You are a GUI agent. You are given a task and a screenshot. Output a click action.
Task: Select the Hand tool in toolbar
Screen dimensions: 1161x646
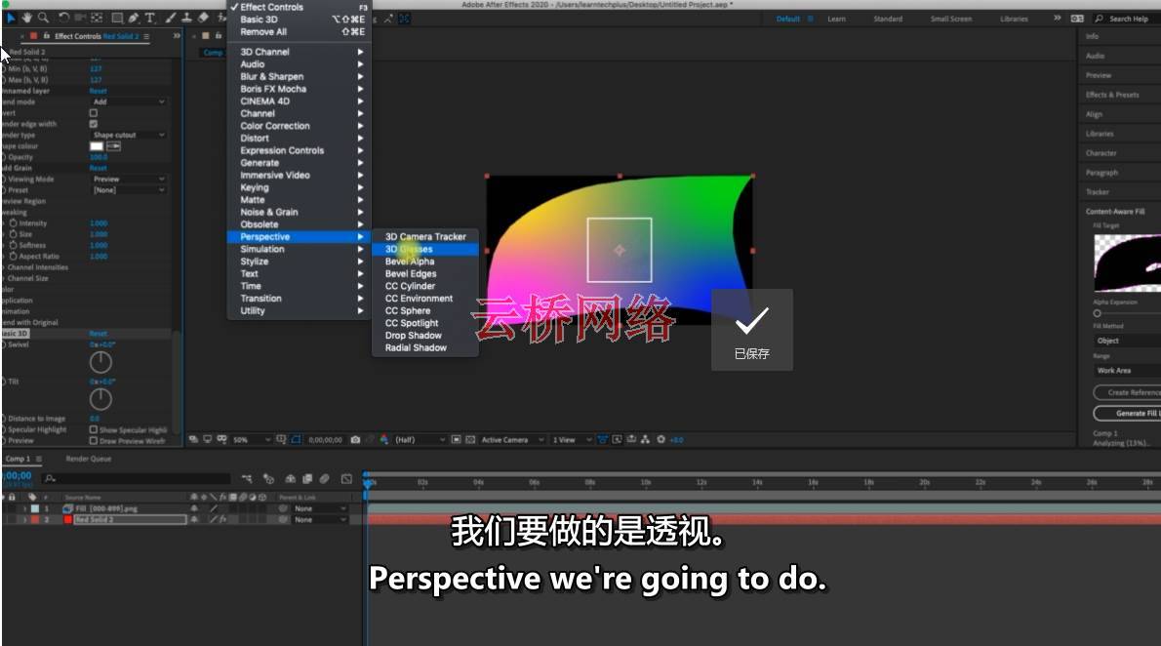[x=26, y=18]
